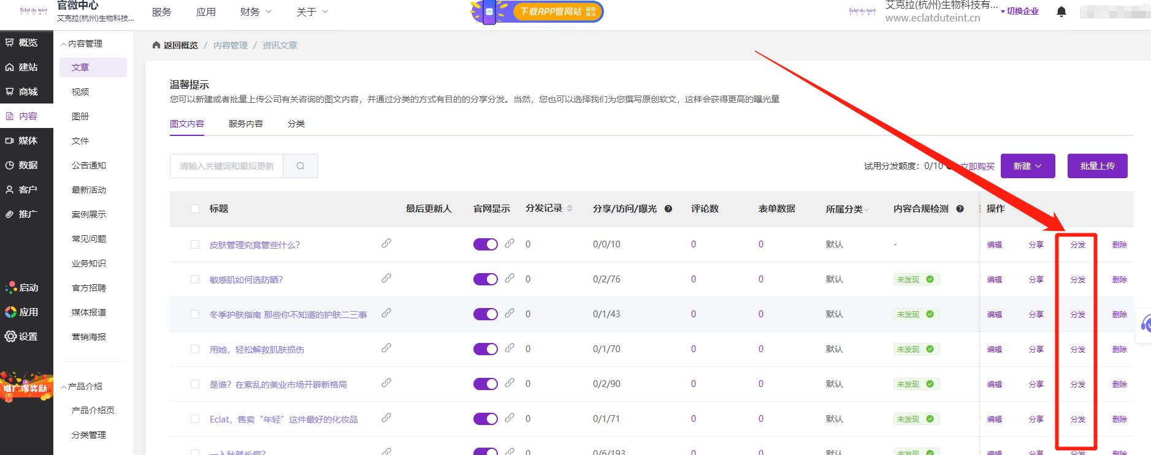Check the select-all checkbox in table header

(x=195, y=209)
